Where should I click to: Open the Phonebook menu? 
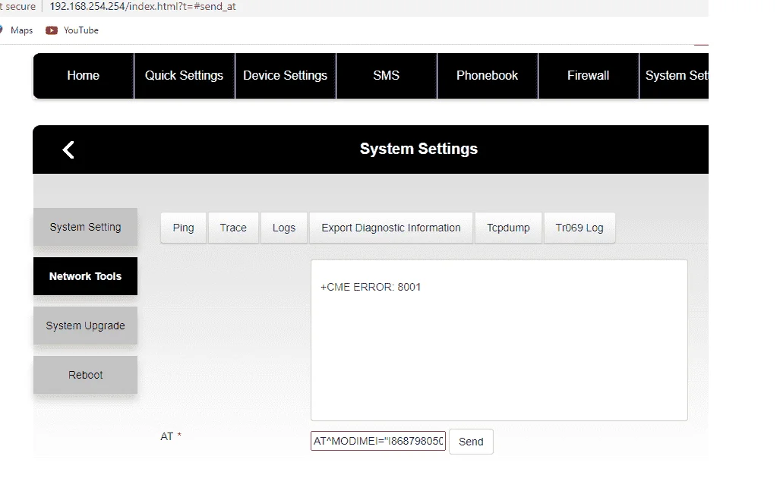pos(487,76)
